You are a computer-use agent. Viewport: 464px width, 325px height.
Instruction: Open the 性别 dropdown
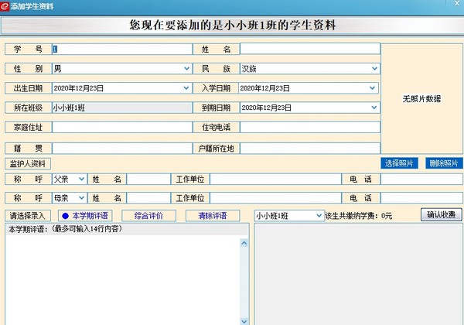[x=186, y=69]
